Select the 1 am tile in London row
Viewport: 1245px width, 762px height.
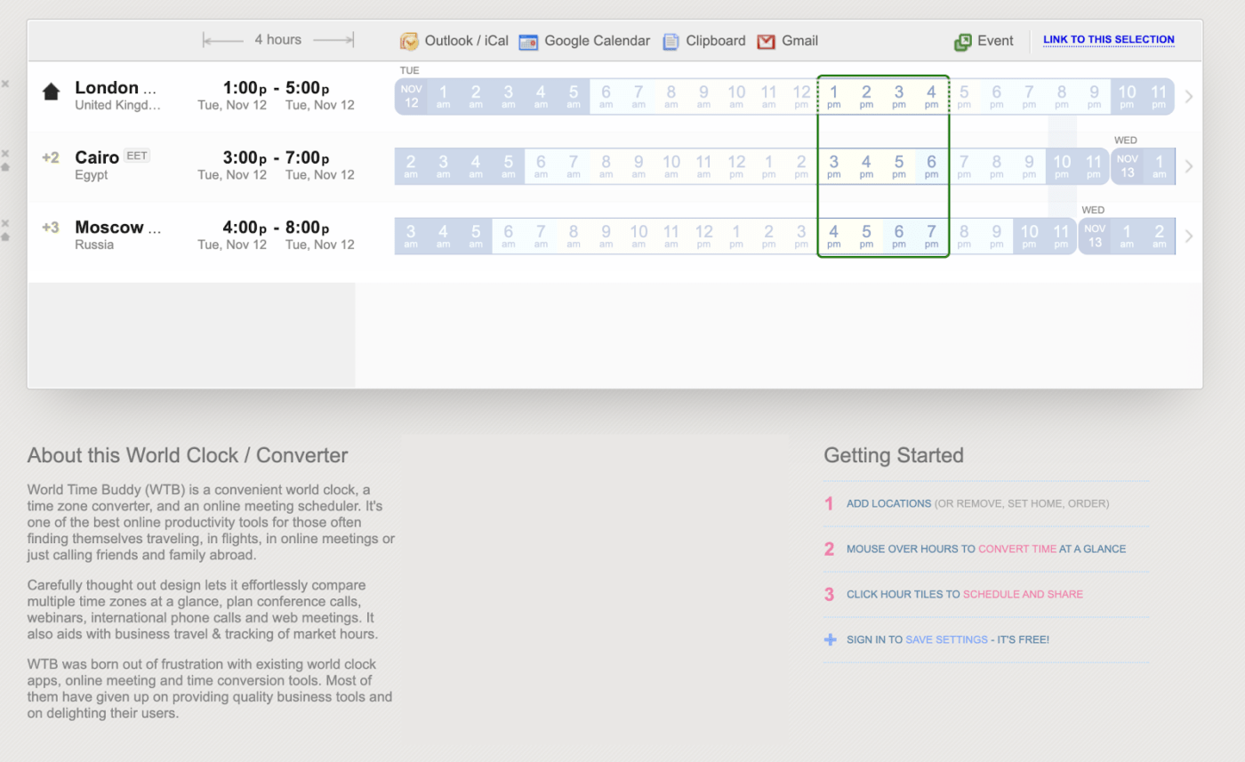(x=443, y=96)
